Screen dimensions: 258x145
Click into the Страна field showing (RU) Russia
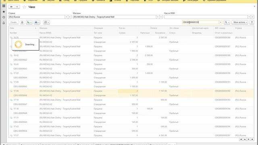click(37, 17)
